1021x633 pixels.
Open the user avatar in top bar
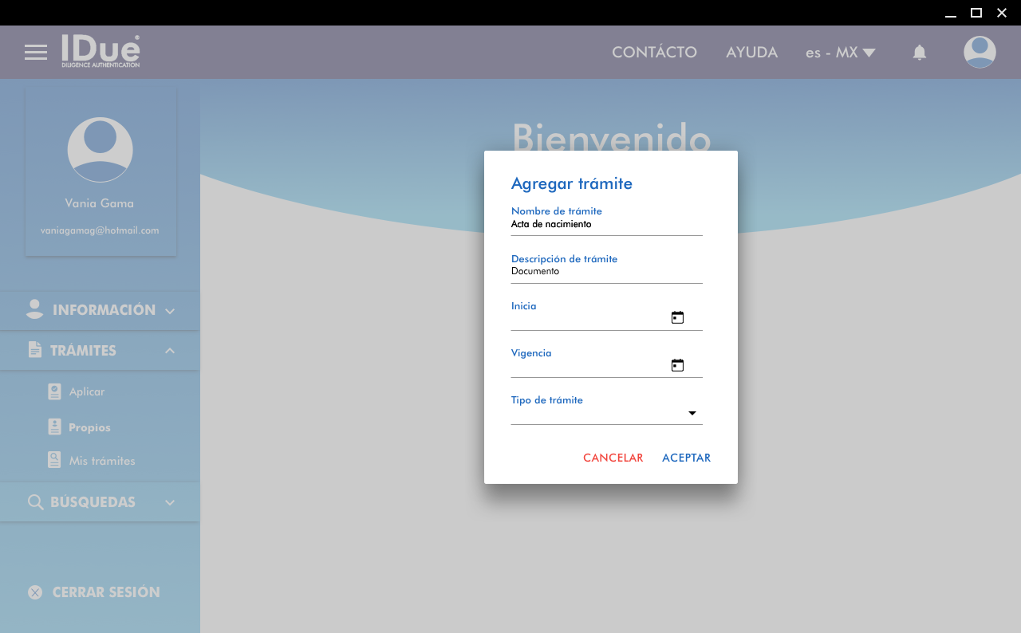tap(979, 53)
